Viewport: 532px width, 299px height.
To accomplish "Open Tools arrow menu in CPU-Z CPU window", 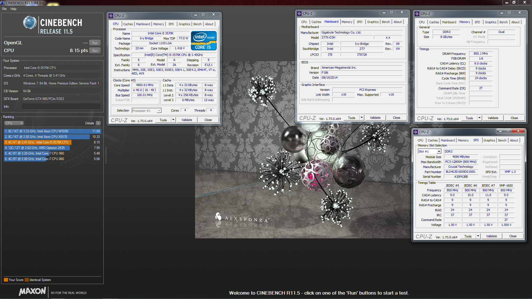I will tap(173, 120).
